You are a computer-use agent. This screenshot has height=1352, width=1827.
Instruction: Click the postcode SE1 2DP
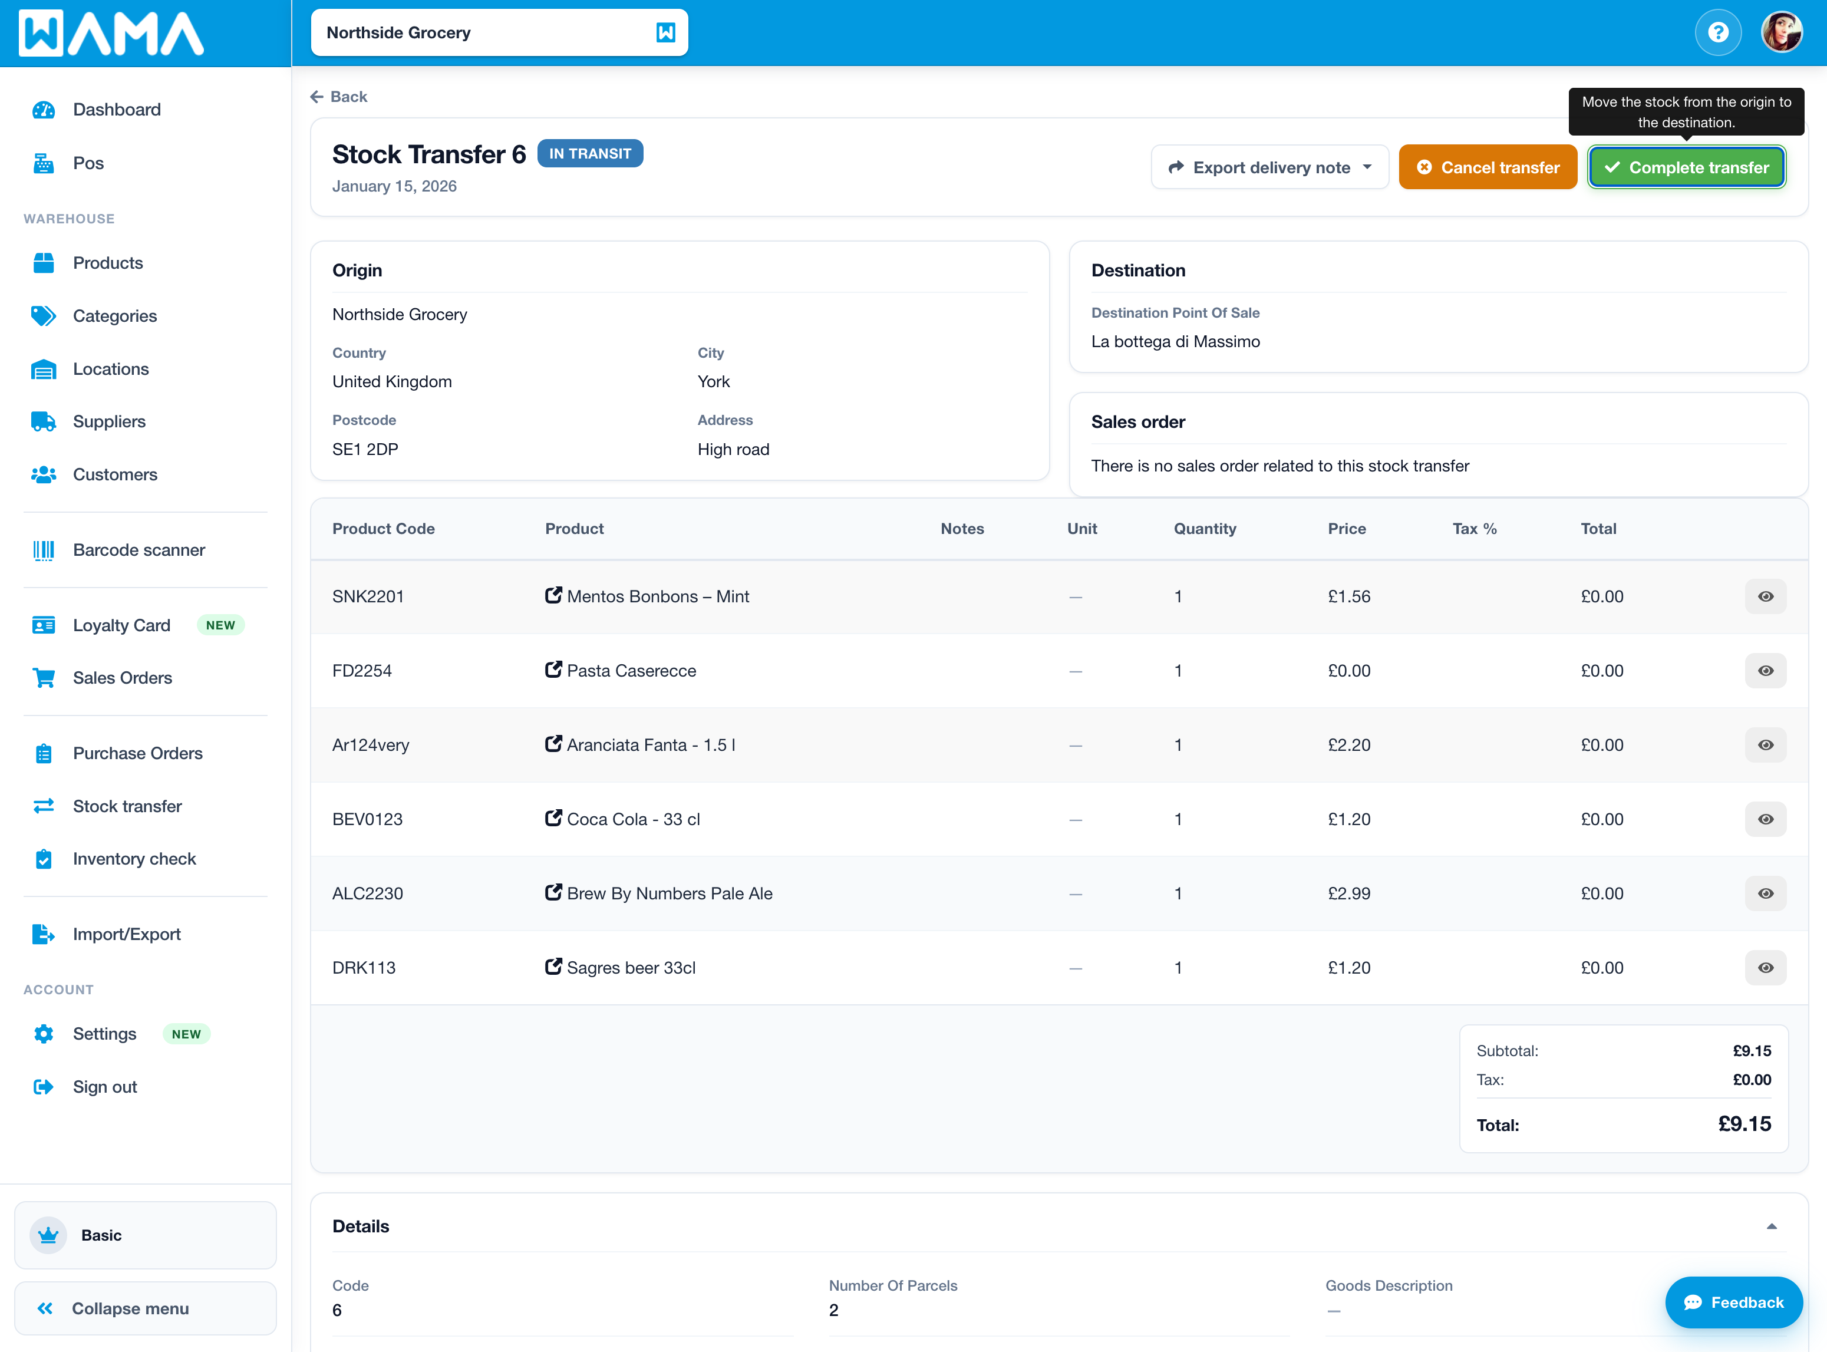(x=365, y=449)
